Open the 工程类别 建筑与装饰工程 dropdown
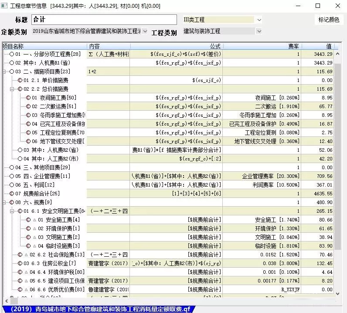Screen dimensions: 347x313 pyautogui.click(x=259, y=31)
